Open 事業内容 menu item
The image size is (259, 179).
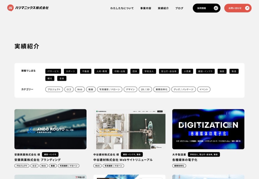click(x=146, y=8)
